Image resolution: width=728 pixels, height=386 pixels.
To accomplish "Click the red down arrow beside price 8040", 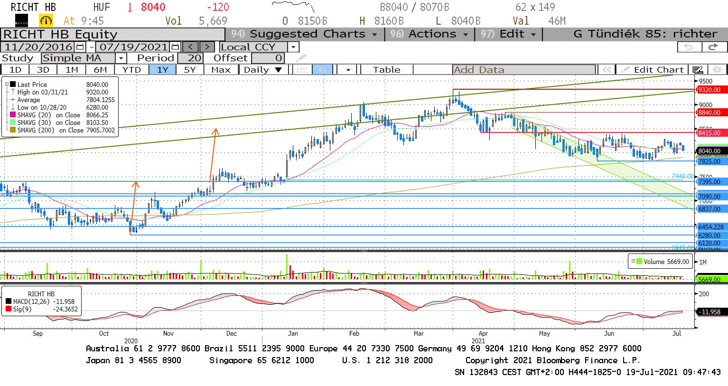I will click(130, 8).
